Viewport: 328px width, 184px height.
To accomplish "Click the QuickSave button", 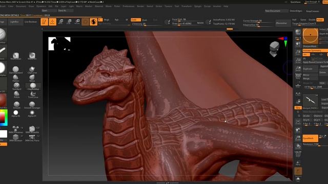I will click(x=295, y=2).
